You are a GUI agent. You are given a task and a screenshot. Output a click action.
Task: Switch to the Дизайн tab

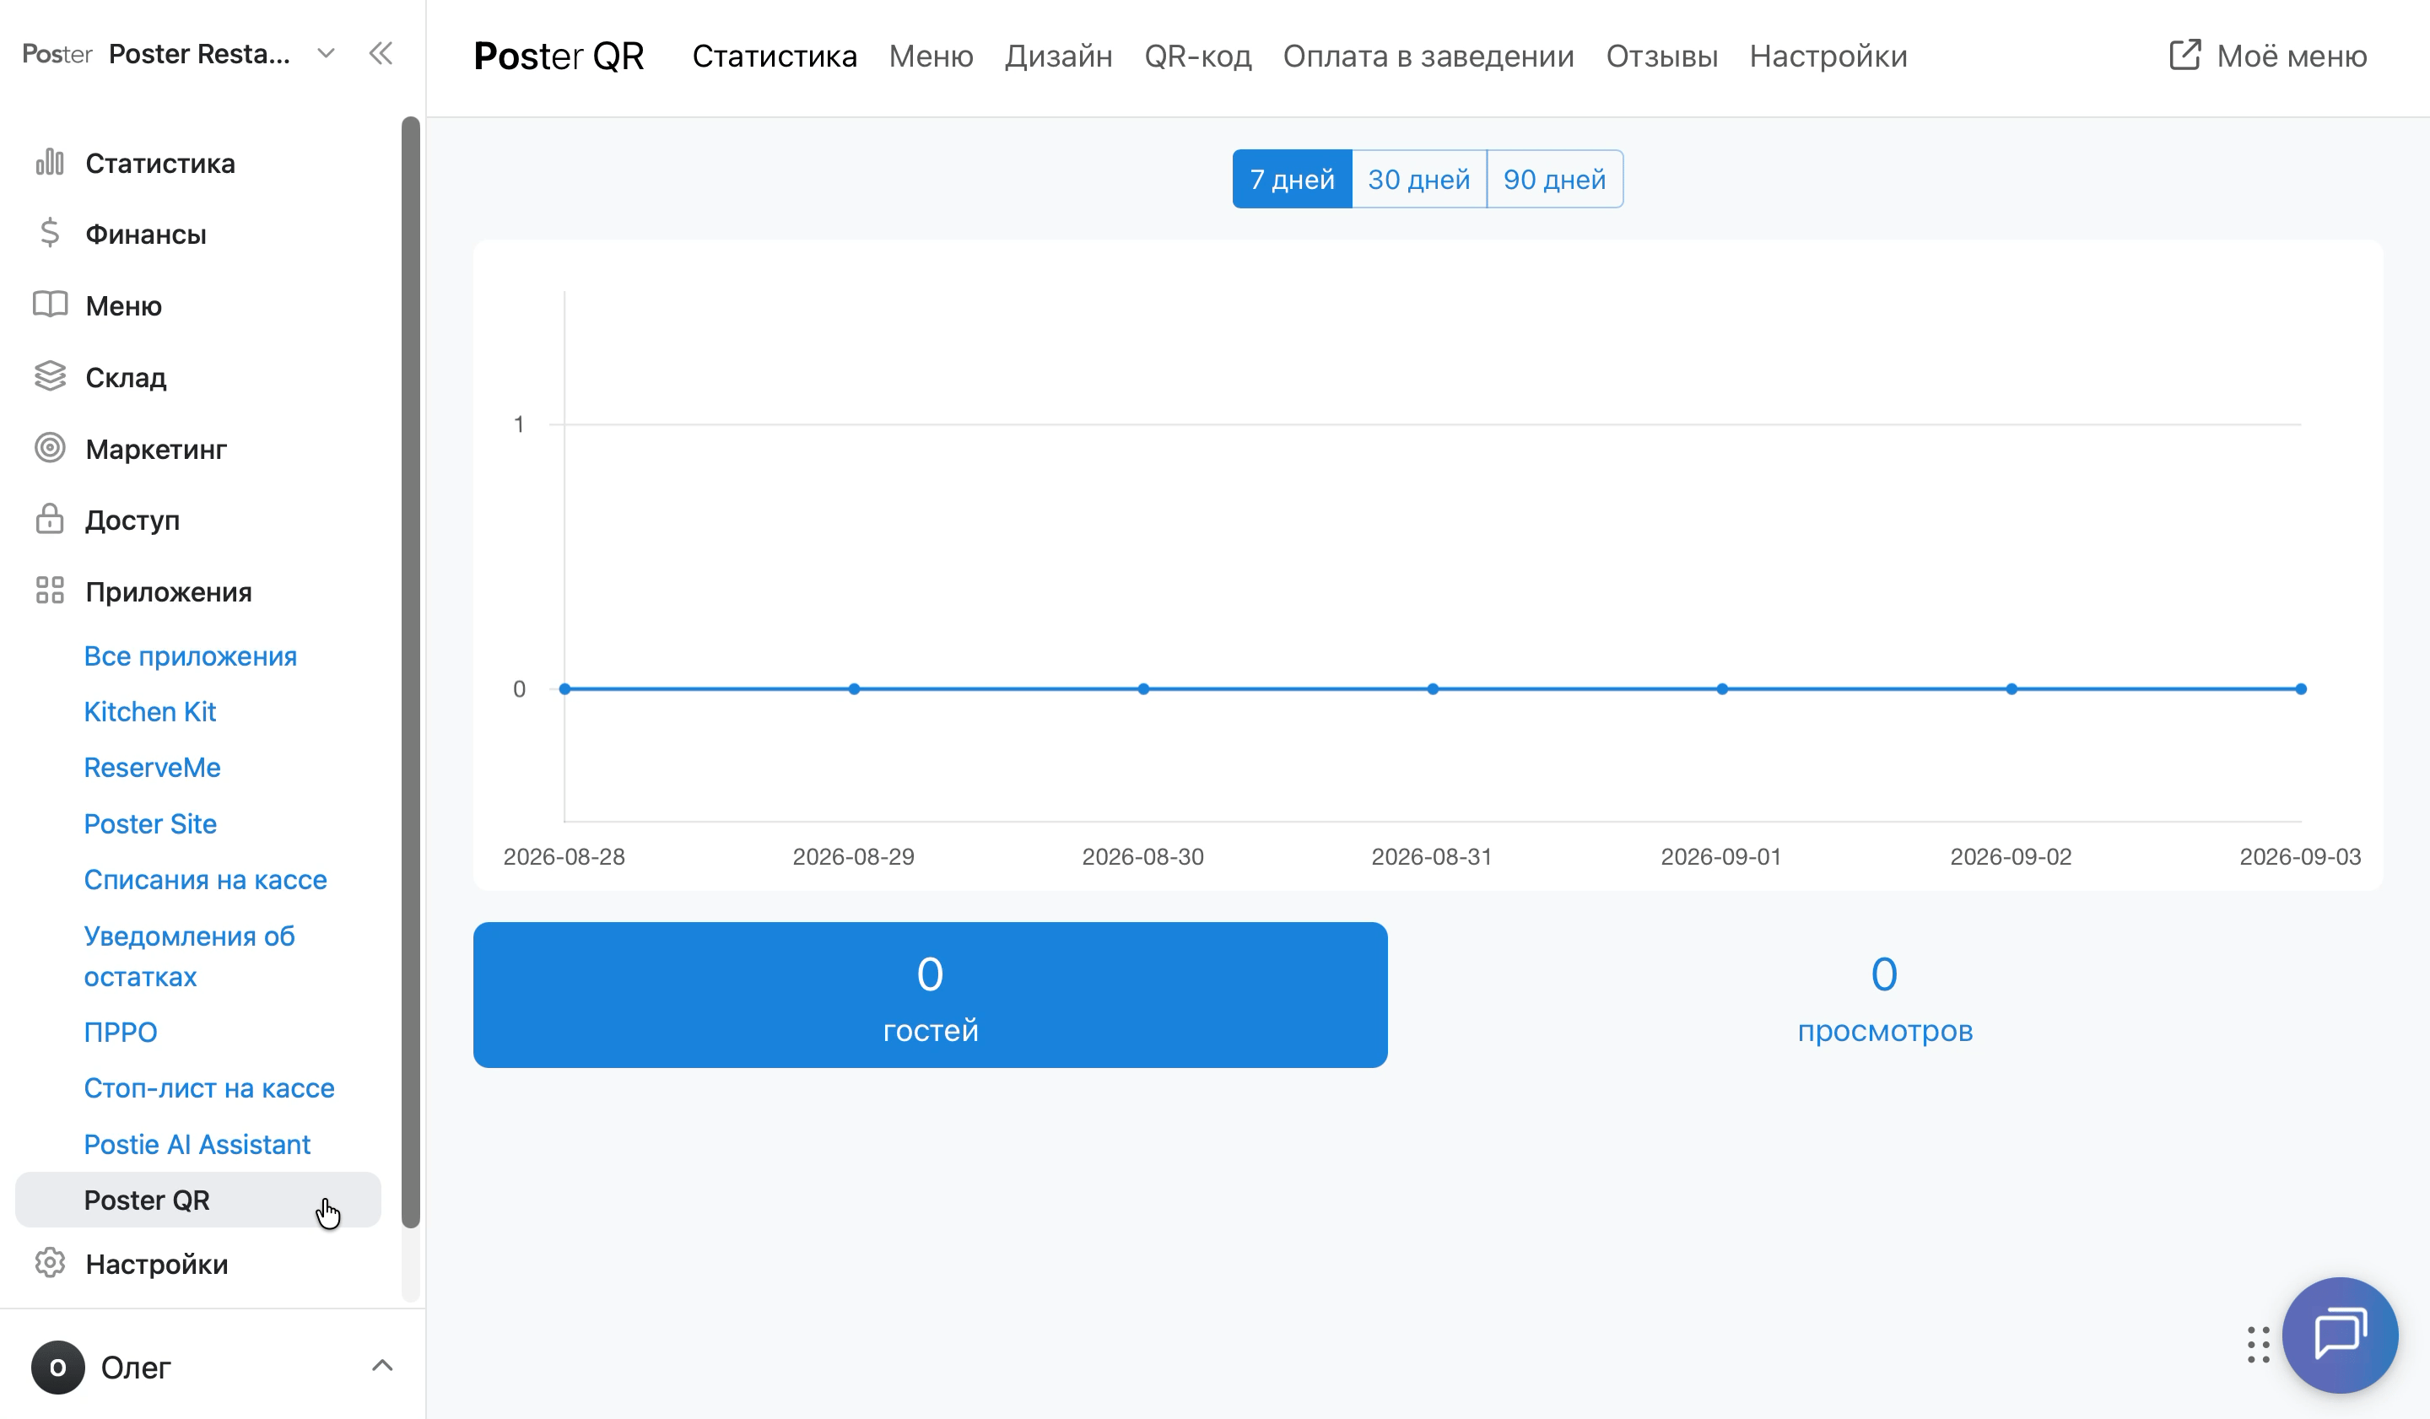tap(1058, 56)
